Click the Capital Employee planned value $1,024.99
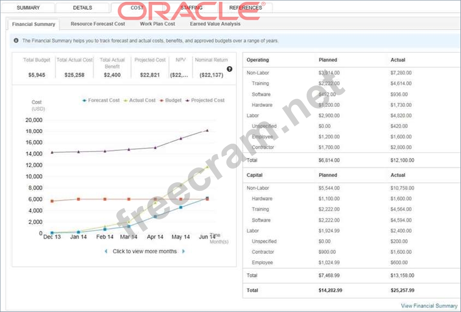The image size is (461, 312). click(x=329, y=263)
